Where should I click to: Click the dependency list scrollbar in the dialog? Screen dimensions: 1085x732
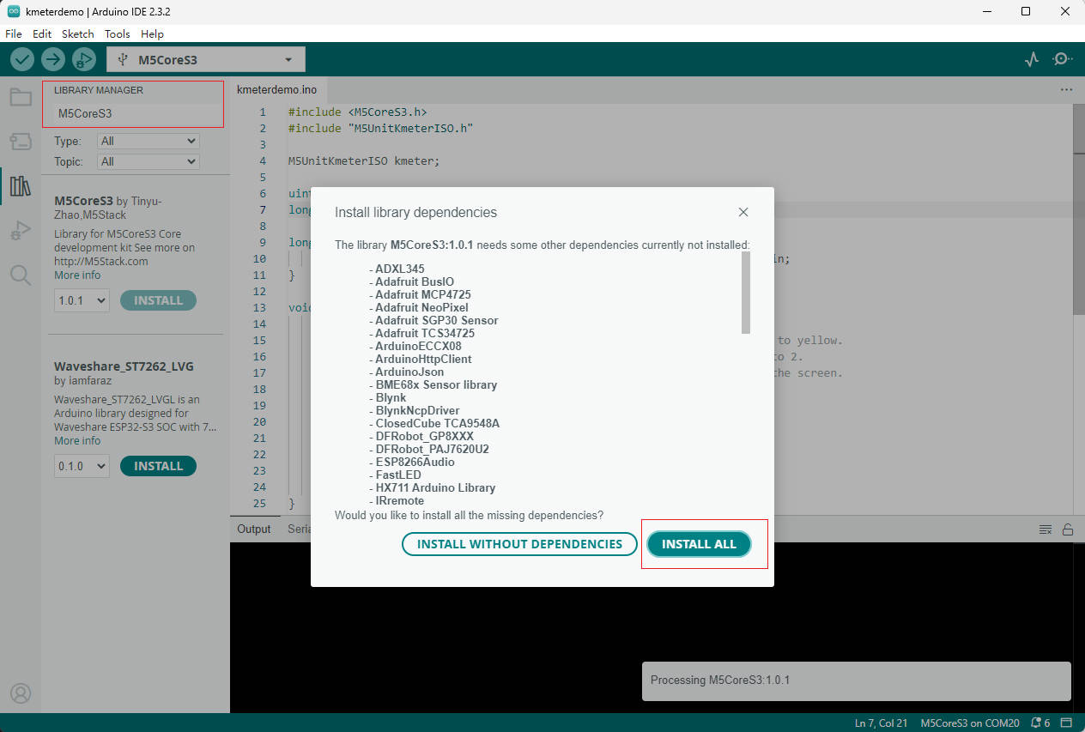(746, 293)
